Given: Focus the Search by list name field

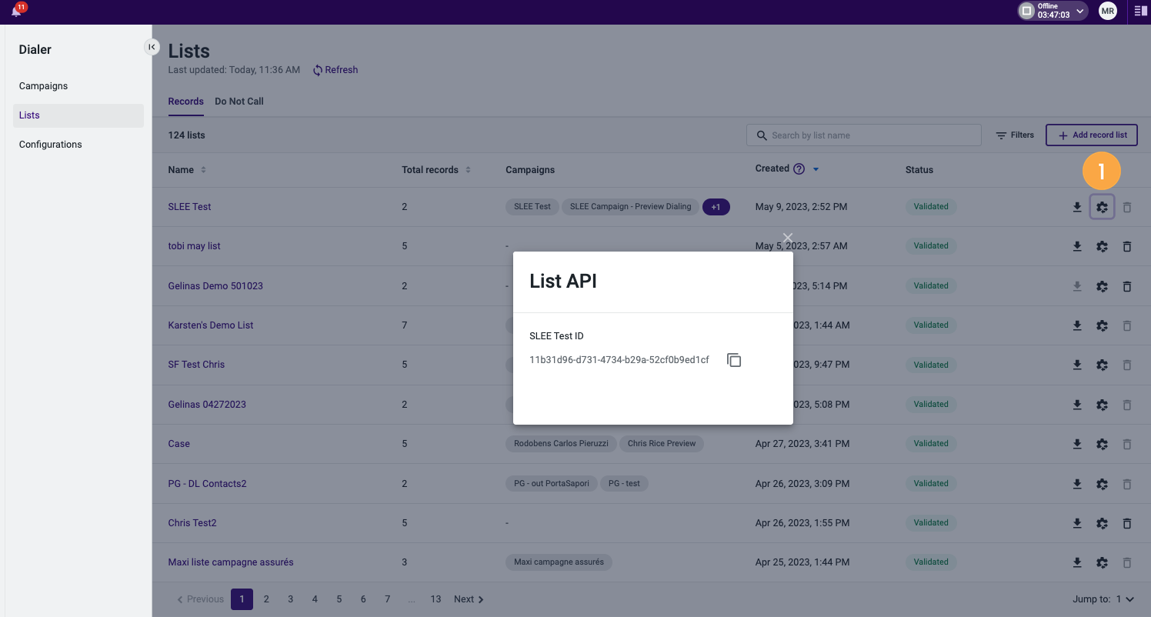Looking at the screenshot, I should point(864,135).
